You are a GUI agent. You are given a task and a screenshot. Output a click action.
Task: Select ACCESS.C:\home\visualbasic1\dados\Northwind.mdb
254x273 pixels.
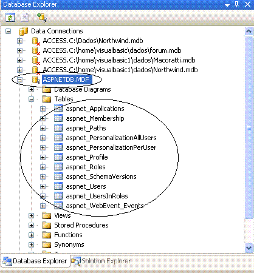coord(120,70)
